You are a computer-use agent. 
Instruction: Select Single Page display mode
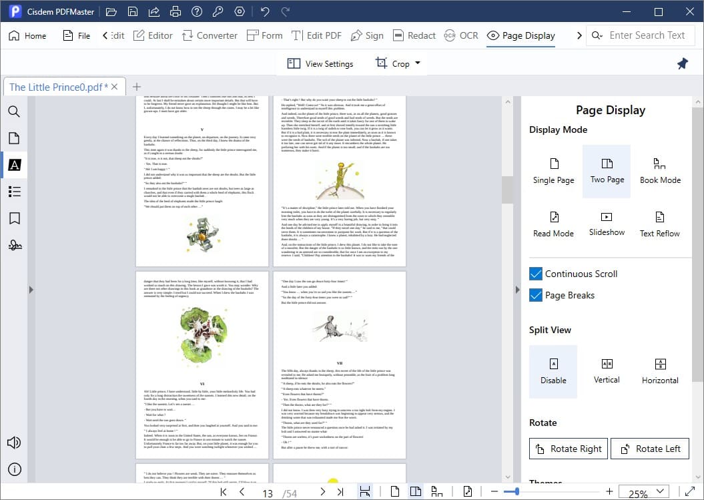(x=554, y=171)
